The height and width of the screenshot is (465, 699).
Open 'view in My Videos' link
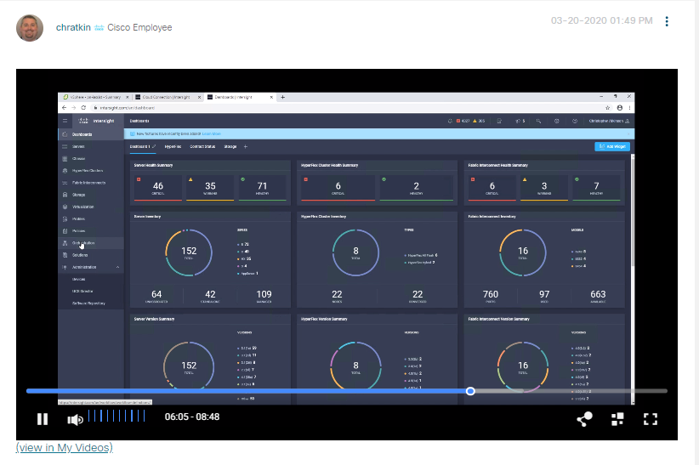[64, 447]
